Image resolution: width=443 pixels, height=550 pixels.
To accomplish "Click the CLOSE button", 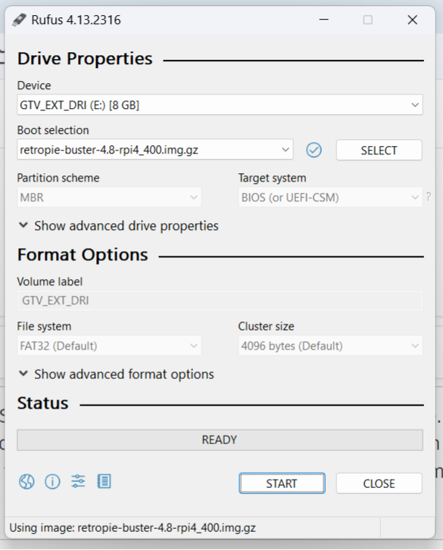I will point(379,483).
